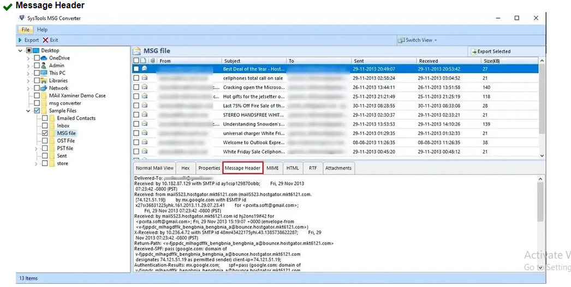This screenshot has width=571, height=287.
Task: Check the OST File checkbox
Action: point(45,140)
